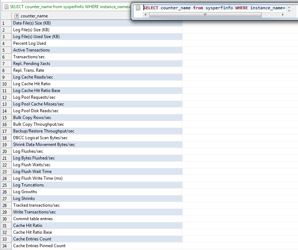Select the 'Active Transactions' cell
Screen dimensions: 298x250
coord(97,50)
